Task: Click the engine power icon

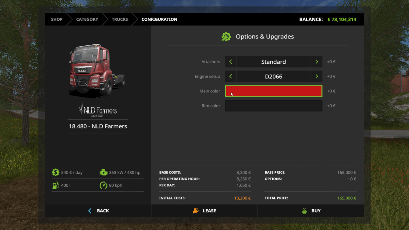Action: coord(104,172)
